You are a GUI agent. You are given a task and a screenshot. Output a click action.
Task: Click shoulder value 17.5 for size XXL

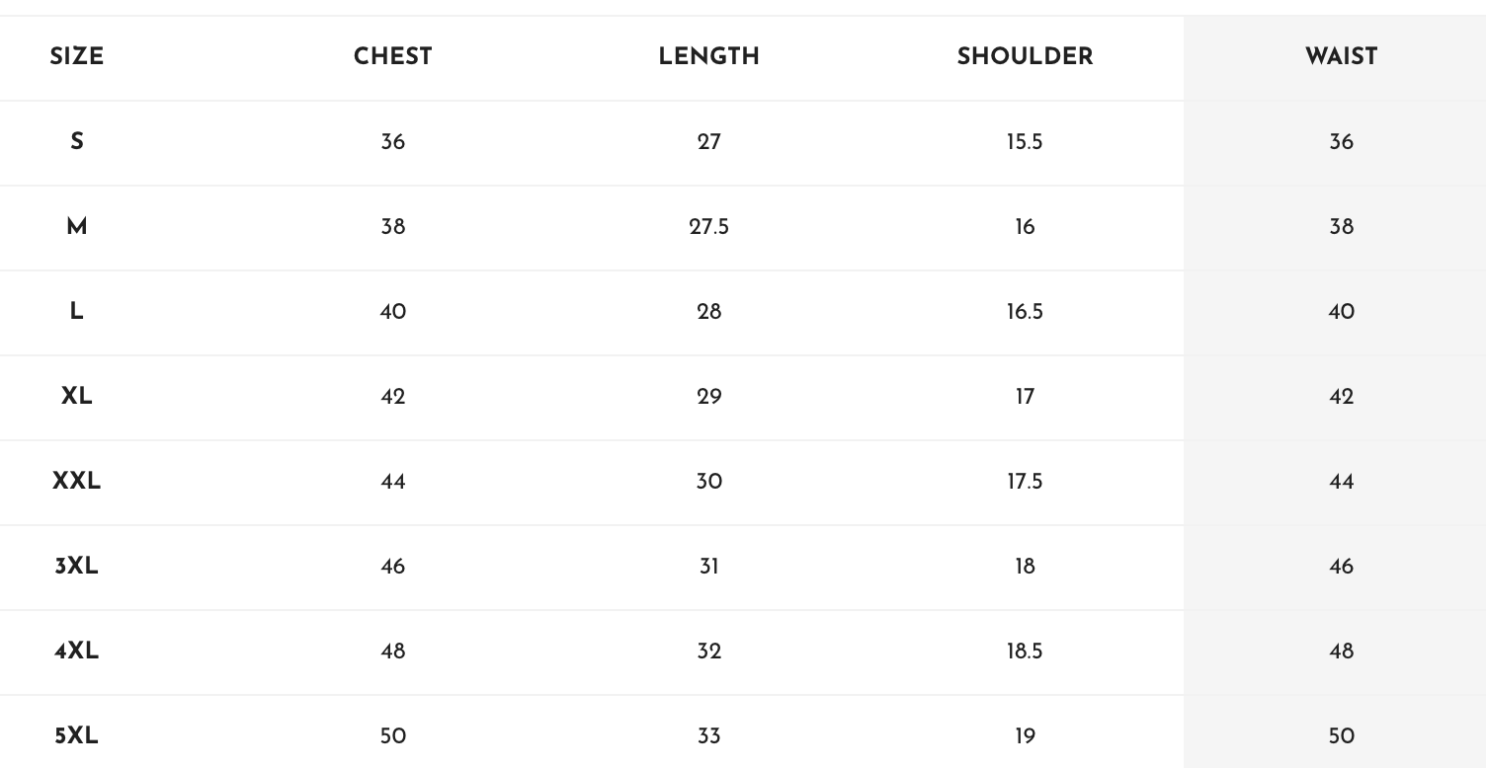tap(1026, 482)
